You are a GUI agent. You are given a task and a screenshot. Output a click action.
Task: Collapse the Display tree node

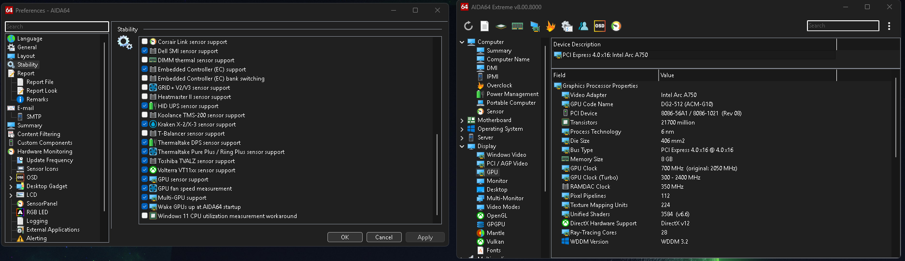click(x=462, y=146)
